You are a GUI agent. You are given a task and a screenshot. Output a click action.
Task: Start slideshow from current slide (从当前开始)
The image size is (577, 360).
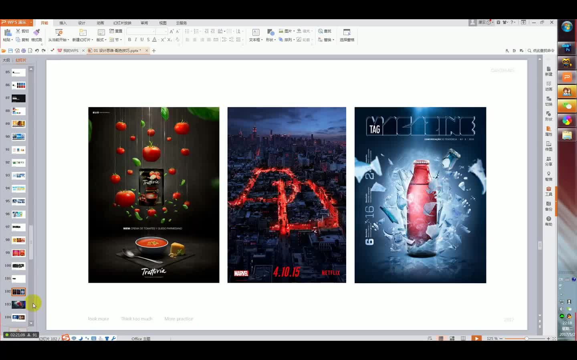(59, 35)
